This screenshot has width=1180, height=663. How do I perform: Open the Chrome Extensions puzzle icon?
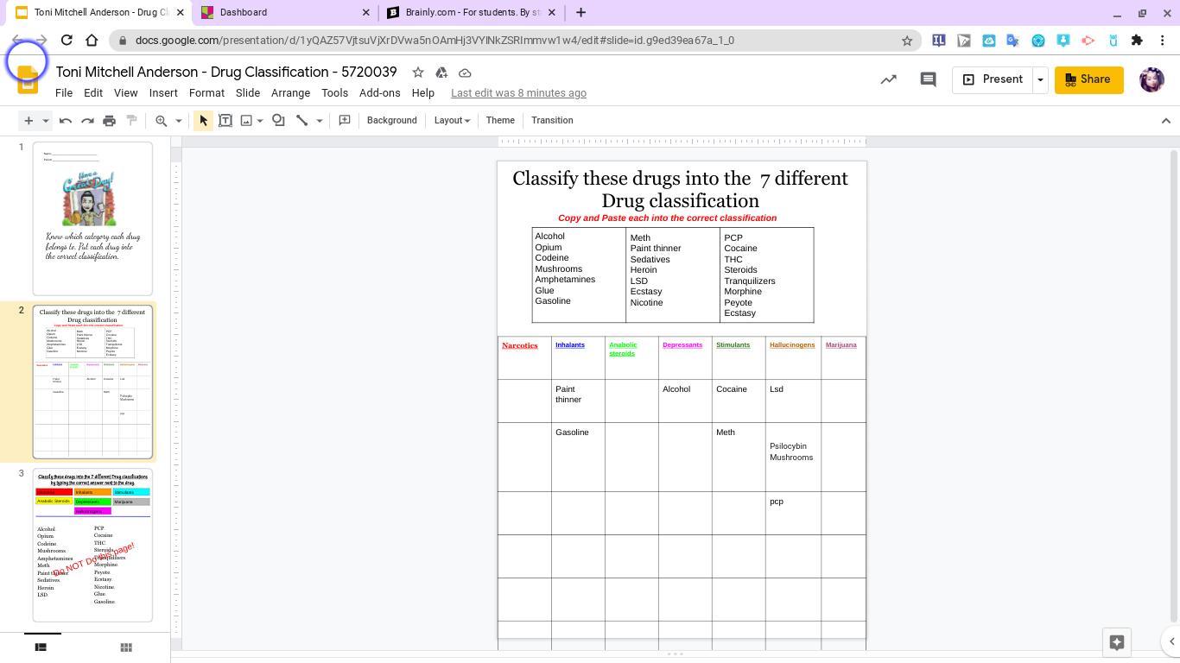coord(1137,41)
